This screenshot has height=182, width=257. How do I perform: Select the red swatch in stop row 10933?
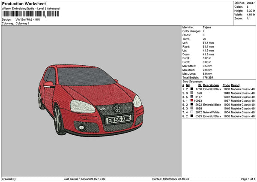(x=192, y=100)
